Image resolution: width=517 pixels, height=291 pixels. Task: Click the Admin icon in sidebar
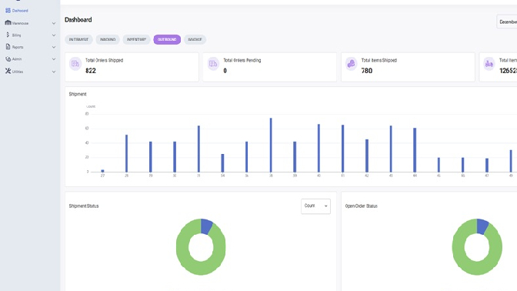[x=8, y=59]
